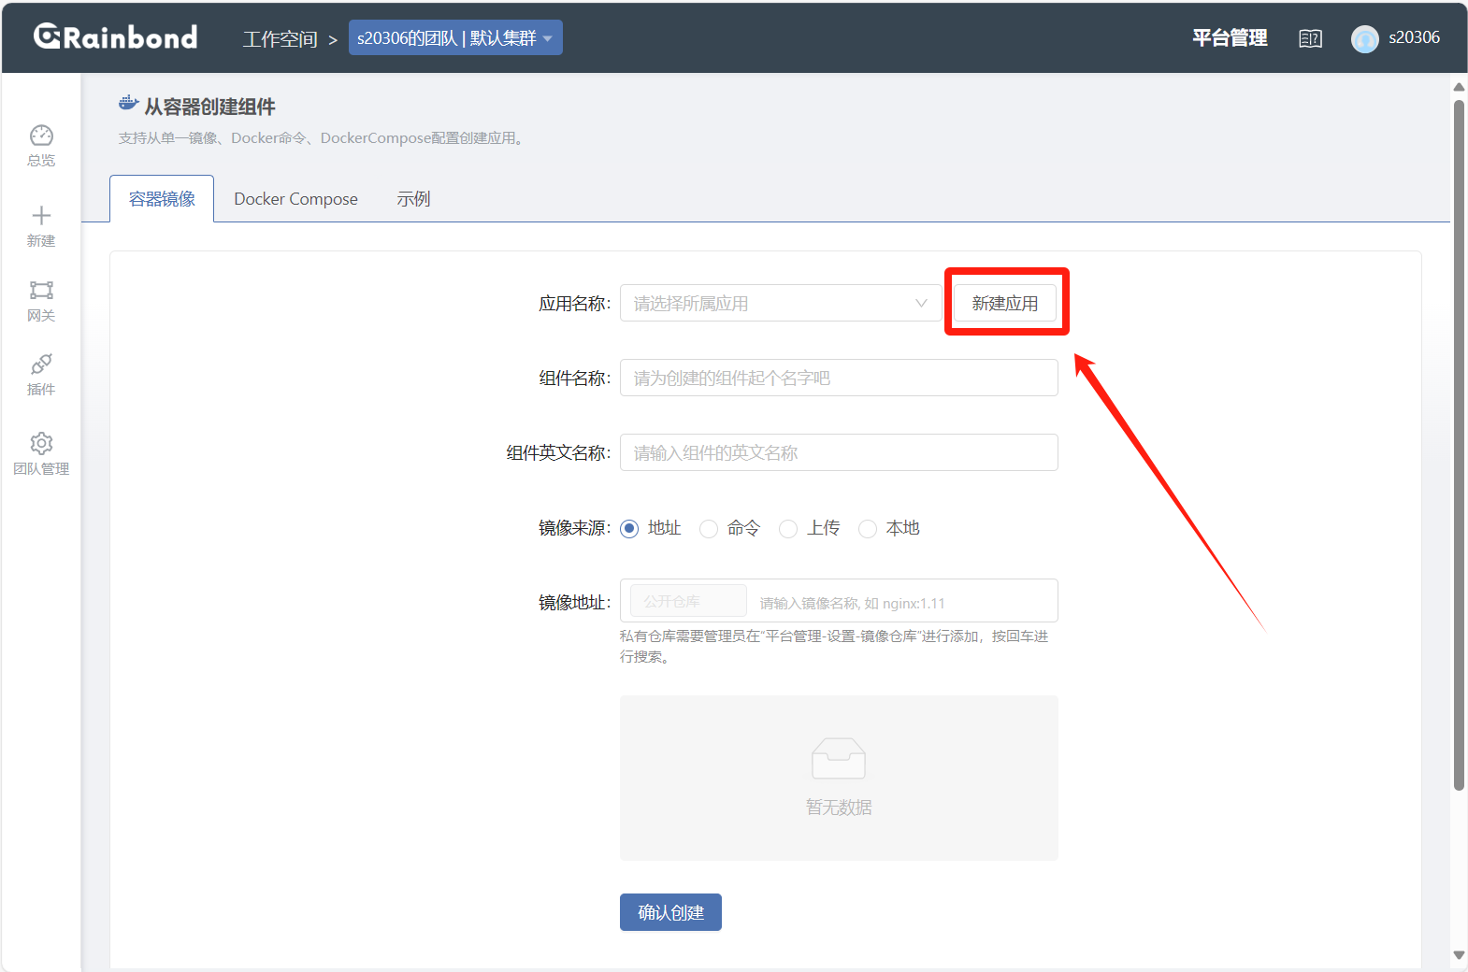Screen dimensions: 1468x972
Task: Click the New (新建) plus icon in sidebar
Action: (41, 216)
